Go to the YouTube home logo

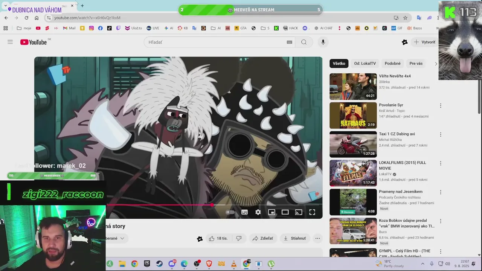point(34,42)
